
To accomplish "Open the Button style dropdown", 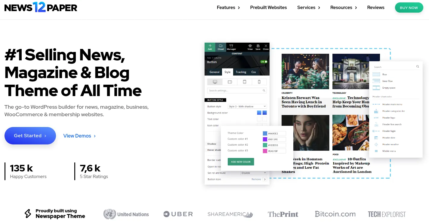I will click(247, 107).
